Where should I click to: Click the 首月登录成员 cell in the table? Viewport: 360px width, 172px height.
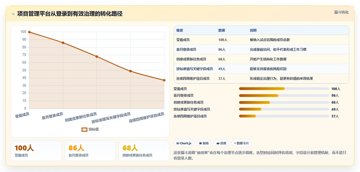point(186,50)
